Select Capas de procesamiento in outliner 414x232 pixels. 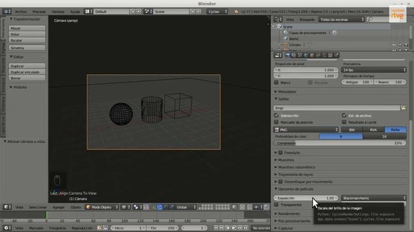(308, 33)
